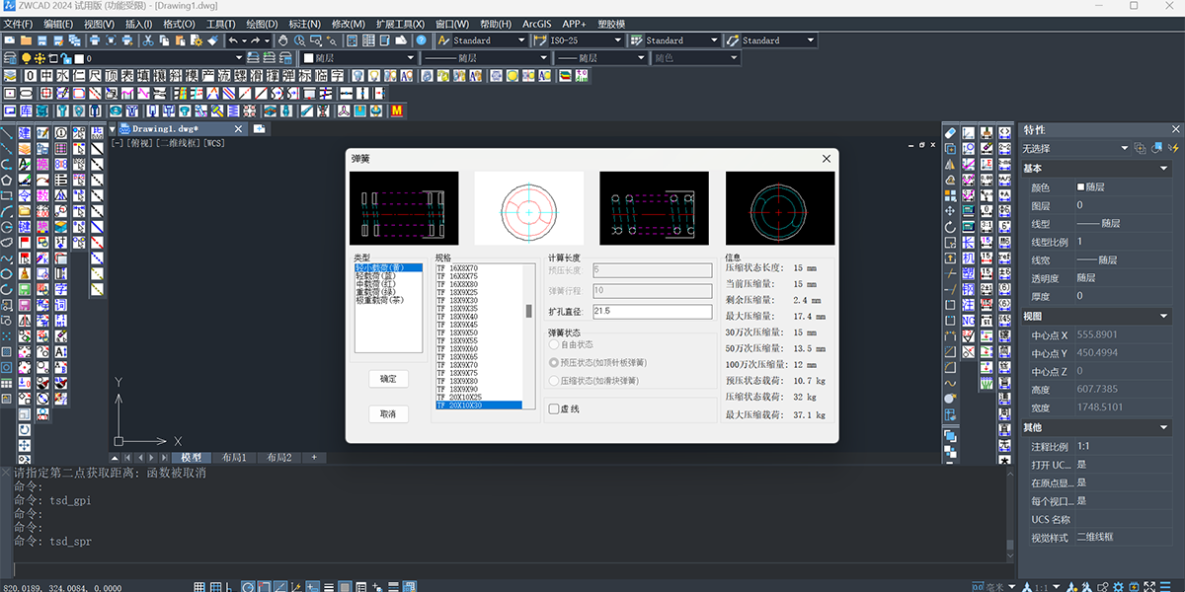Select the 自由状态 radio button
The image size is (1185, 592).
click(x=553, y=344)
